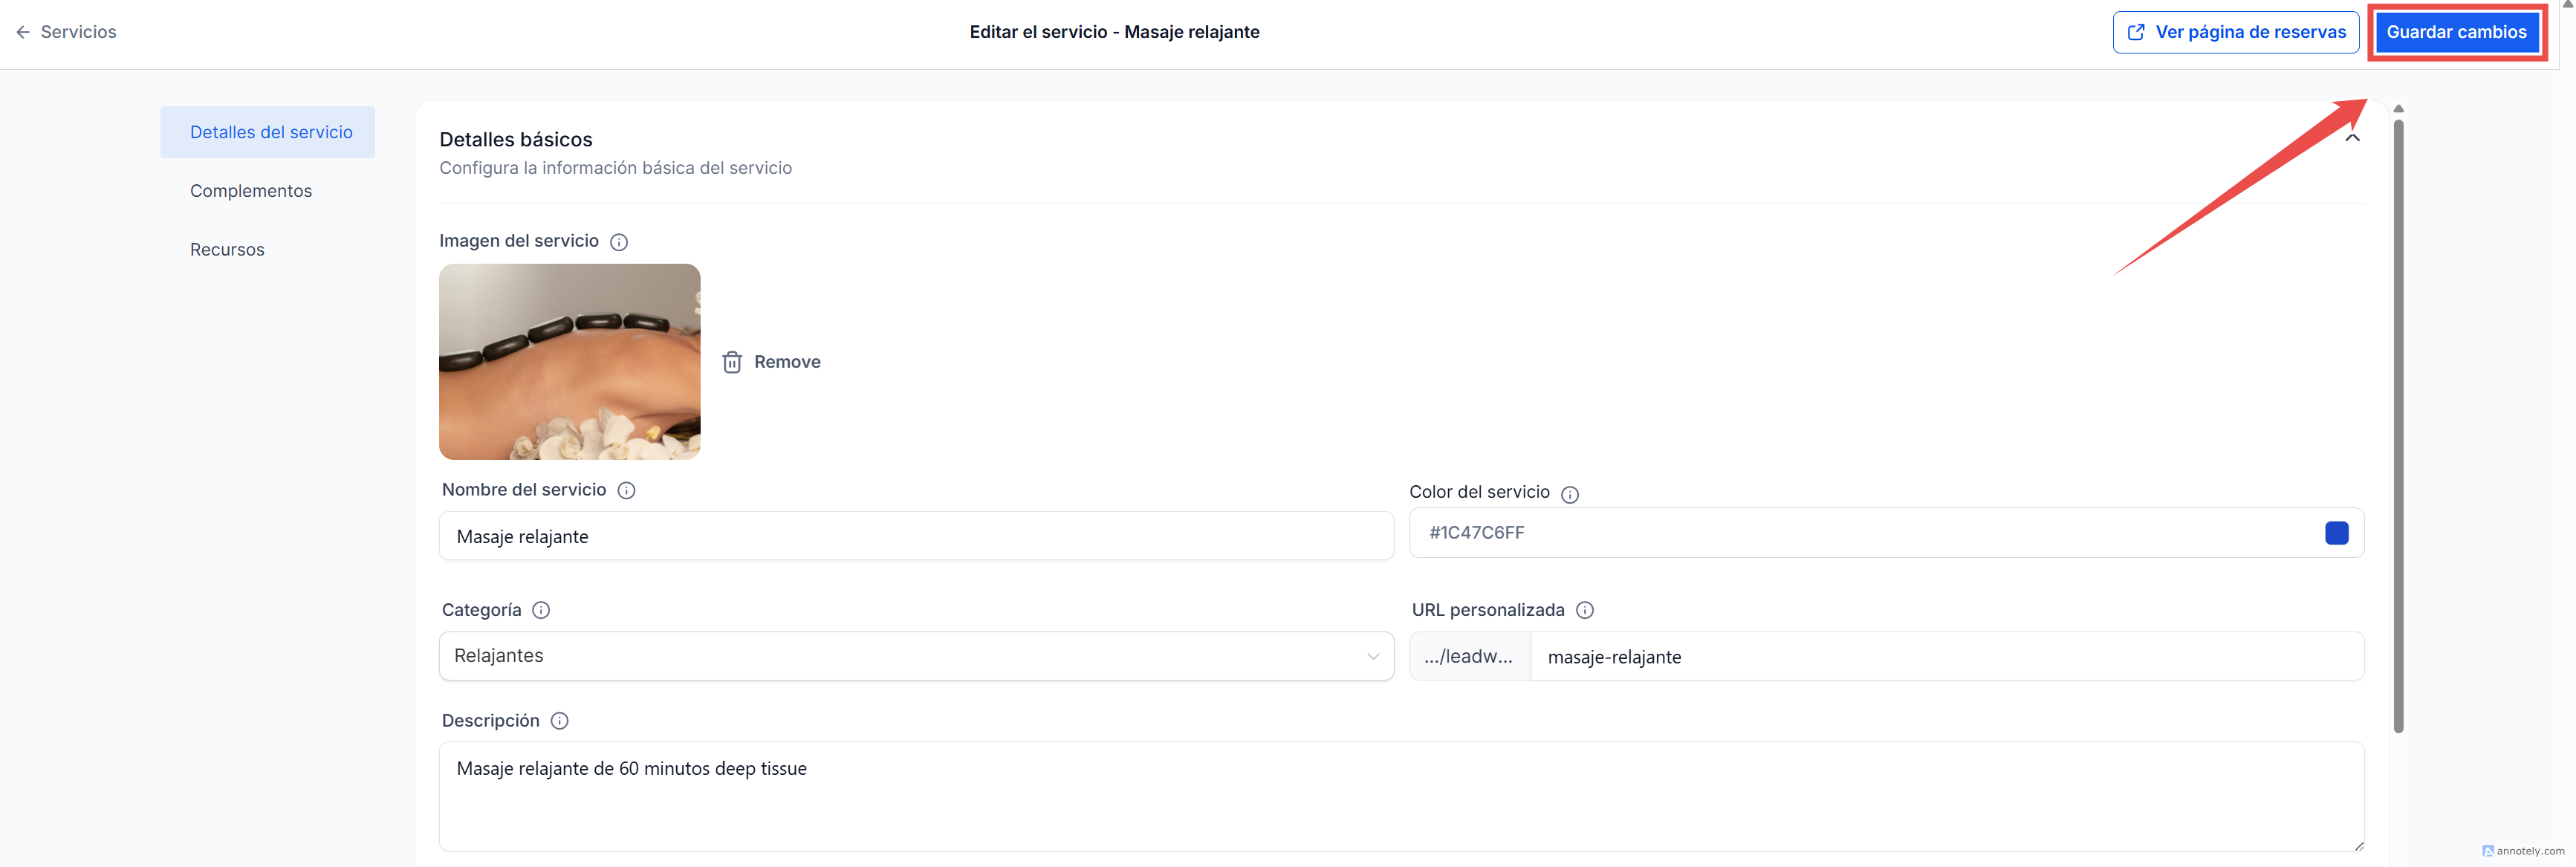This screenshot has width=2576, height=867.
Task: Click info icon beside URL personalizada
Action: (x=1584, y=610)
